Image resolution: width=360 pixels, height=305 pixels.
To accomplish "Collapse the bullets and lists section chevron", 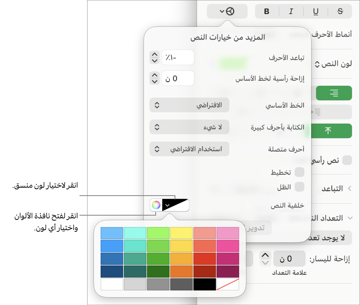I will pyautogui.click(x=350, y=218).
